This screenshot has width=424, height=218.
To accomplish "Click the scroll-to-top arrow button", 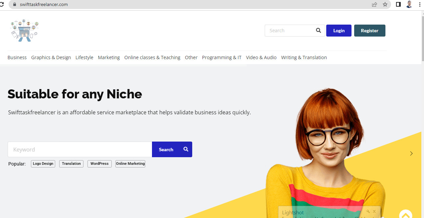I will pos(405,214).
